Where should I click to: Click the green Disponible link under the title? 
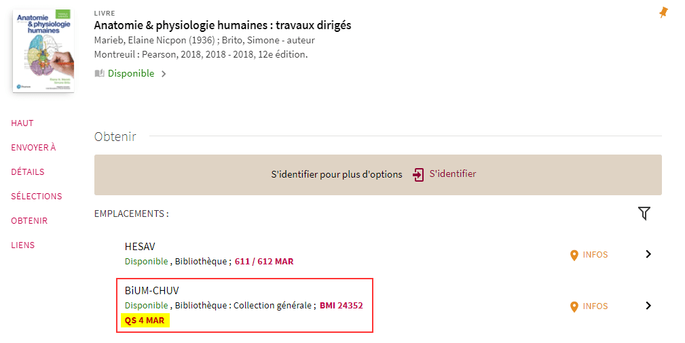[x=131, y=73]
